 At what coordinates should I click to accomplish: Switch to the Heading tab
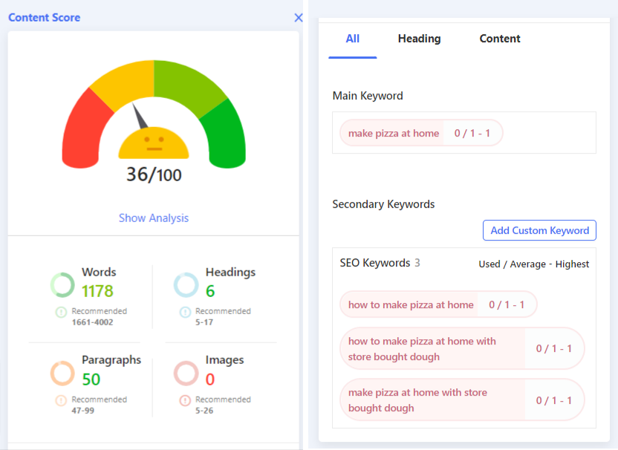point(420,39)
